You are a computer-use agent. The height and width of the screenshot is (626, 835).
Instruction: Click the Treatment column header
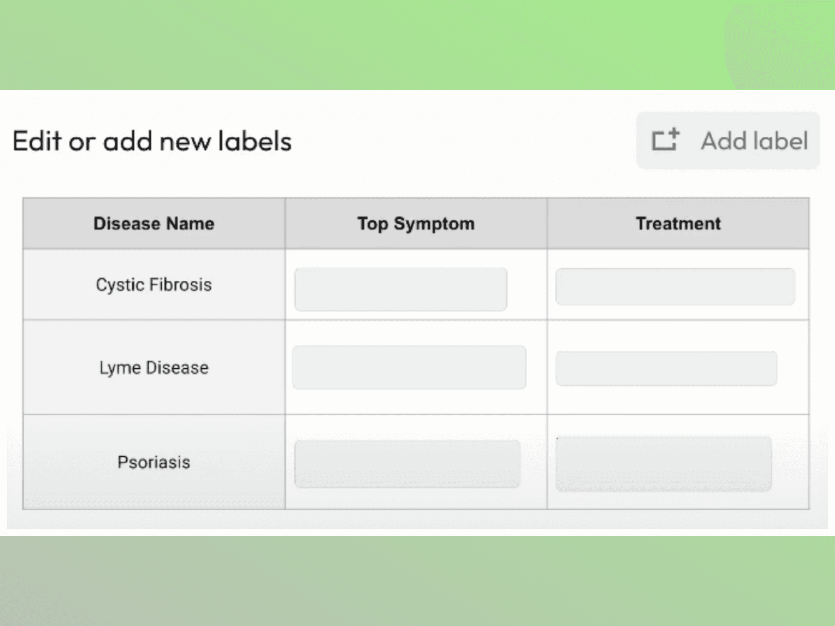(x=678, y=223)
